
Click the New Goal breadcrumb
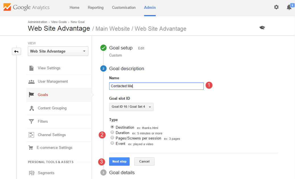coord(78,22)
